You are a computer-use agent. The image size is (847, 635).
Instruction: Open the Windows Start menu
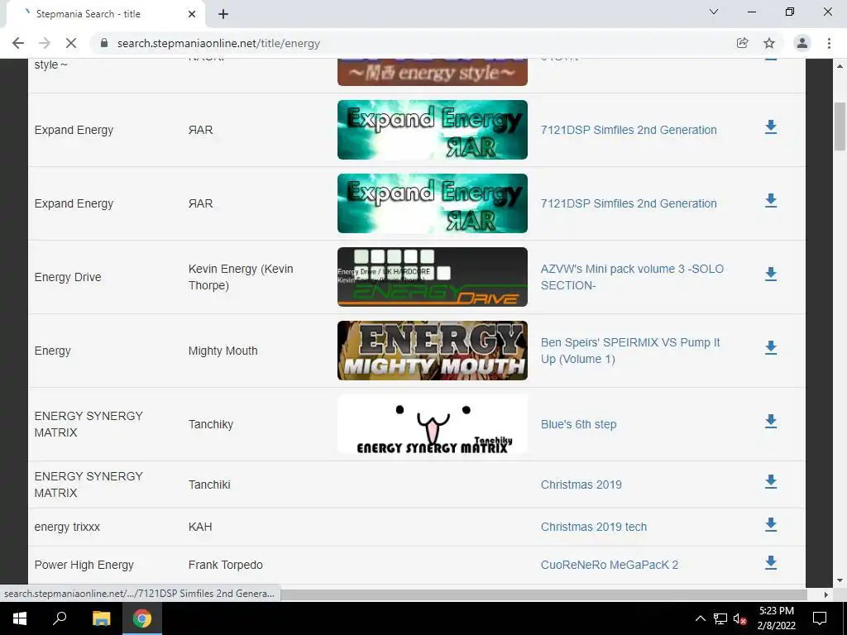20,618
